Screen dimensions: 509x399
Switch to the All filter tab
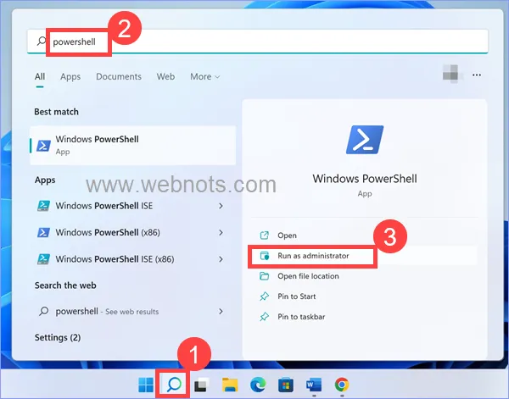(x=40, y=76)
